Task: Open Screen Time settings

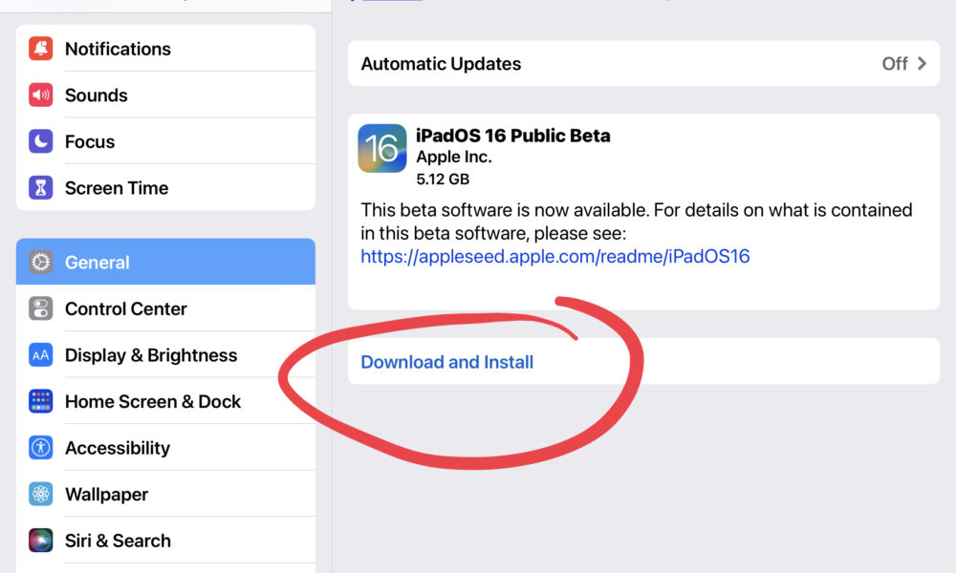Action: click(x=165, y=187)
